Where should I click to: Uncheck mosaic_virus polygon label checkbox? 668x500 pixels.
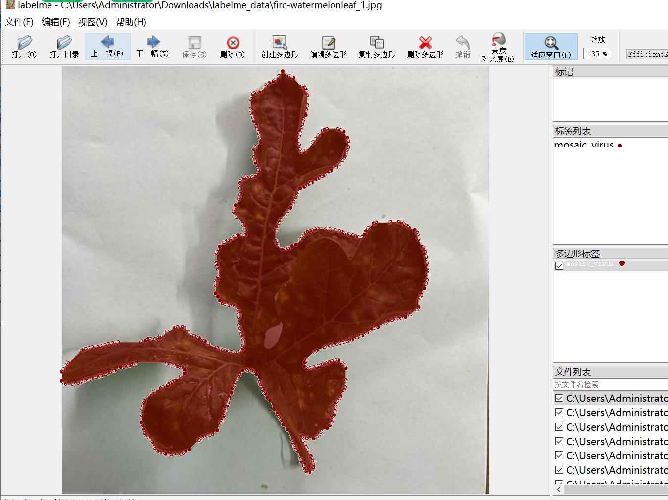[x=559, y=266]
